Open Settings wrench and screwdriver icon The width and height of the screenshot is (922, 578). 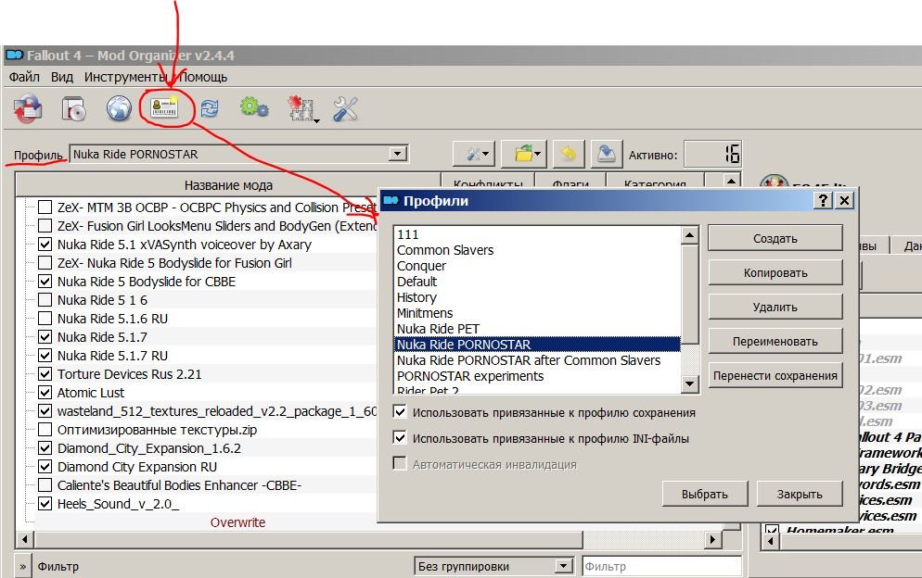click(345, 109)
